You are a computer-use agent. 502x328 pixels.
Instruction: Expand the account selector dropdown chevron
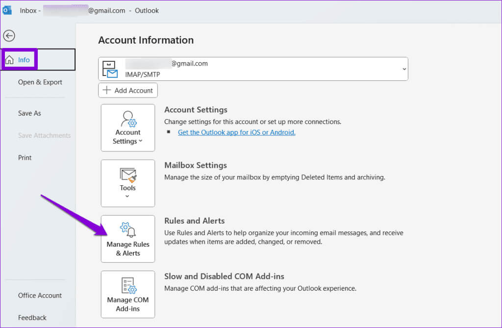(x=404, y=69)
